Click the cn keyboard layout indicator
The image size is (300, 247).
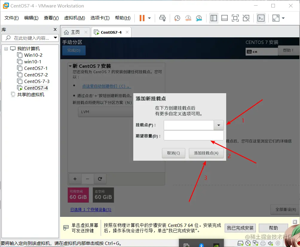[261, 52]
